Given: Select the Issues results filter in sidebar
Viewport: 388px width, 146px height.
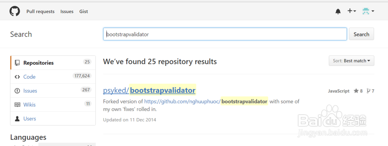Looking at the screenshot, I should click(x=53, y=91).
